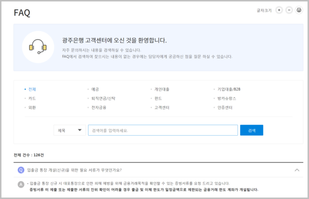Open the 인증센터 category

click(225, 107)
